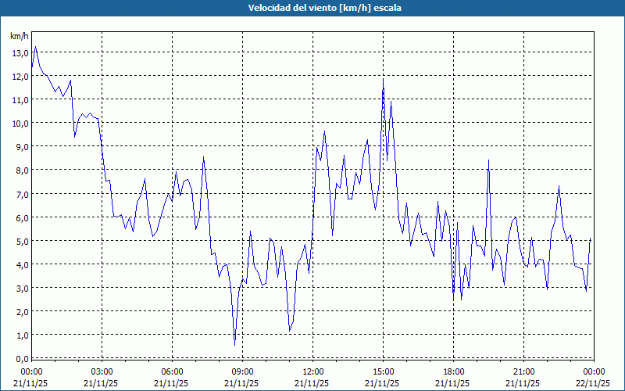This screenshot has height=391, width=625.
Task: Click the sharp spike after 19:00
Action: pos(488,160)
